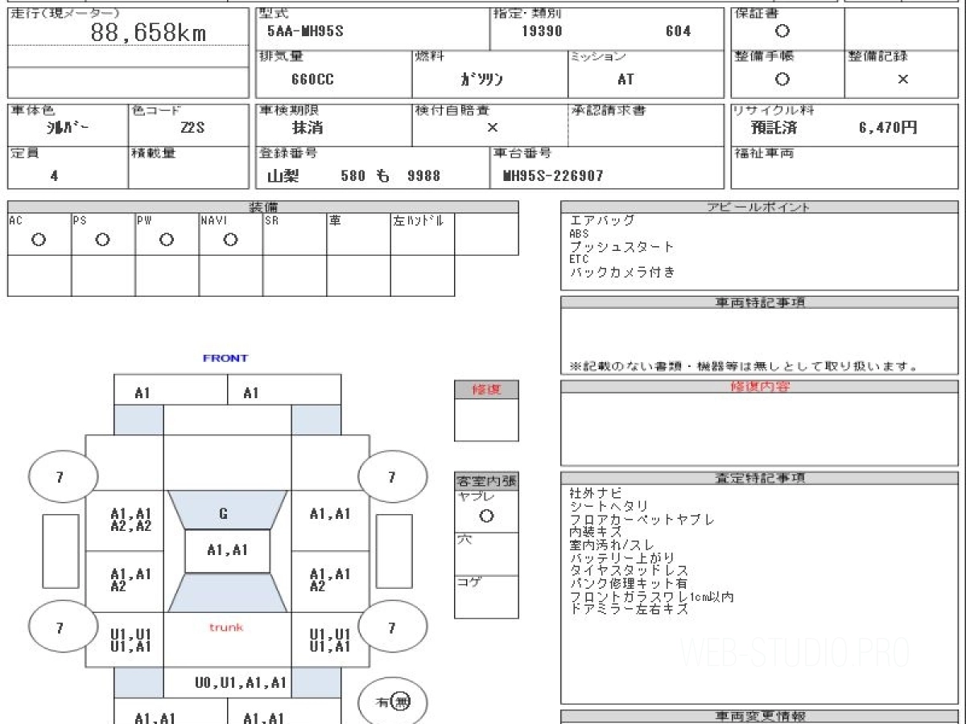The image size is (966, 724).
Task: Click the blue FRONT label above the car diagram
Action: pyautogui.click(x=225, y=358)
